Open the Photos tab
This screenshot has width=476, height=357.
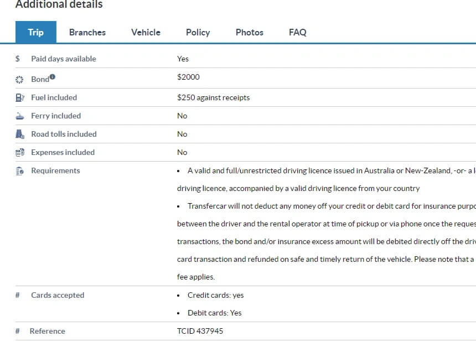coord(250,32)
